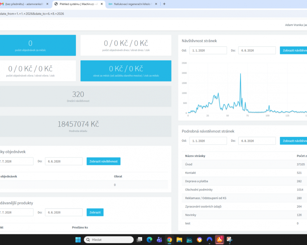Open the order statistics from-date field

pos(17,161)
